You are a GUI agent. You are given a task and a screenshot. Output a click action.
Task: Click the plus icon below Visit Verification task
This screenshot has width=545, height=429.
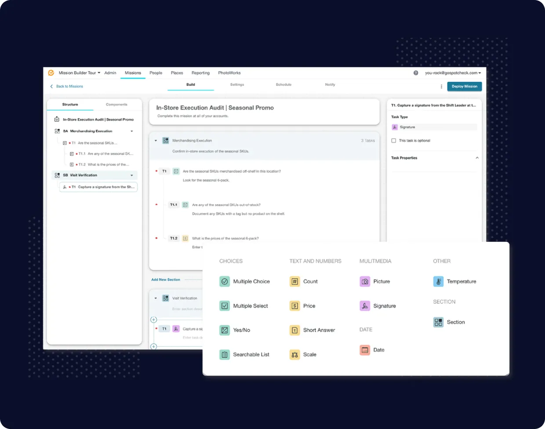[x=154, y=346]
